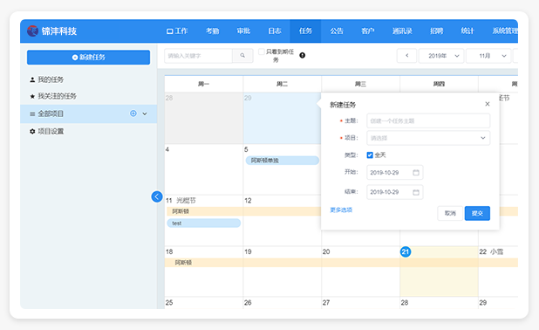This screenshot has width=539, height=330.
Task: Open calendar picker icon in 开始 field
Action: pos(416,172)
